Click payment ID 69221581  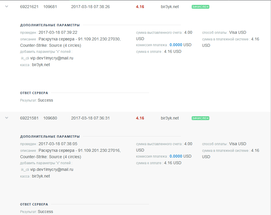(x=29, y=118)
